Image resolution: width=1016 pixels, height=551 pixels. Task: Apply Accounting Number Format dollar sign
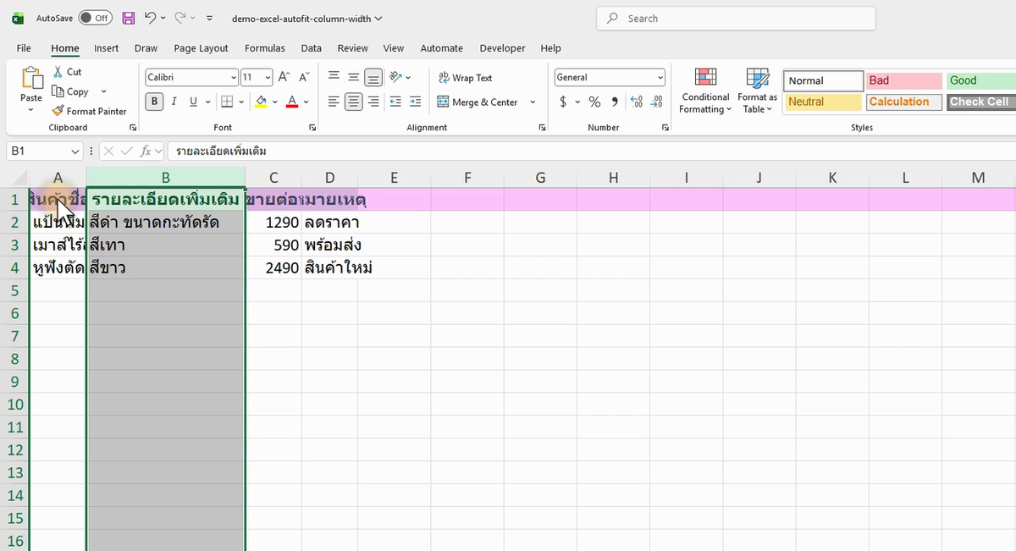pos(564,102)
